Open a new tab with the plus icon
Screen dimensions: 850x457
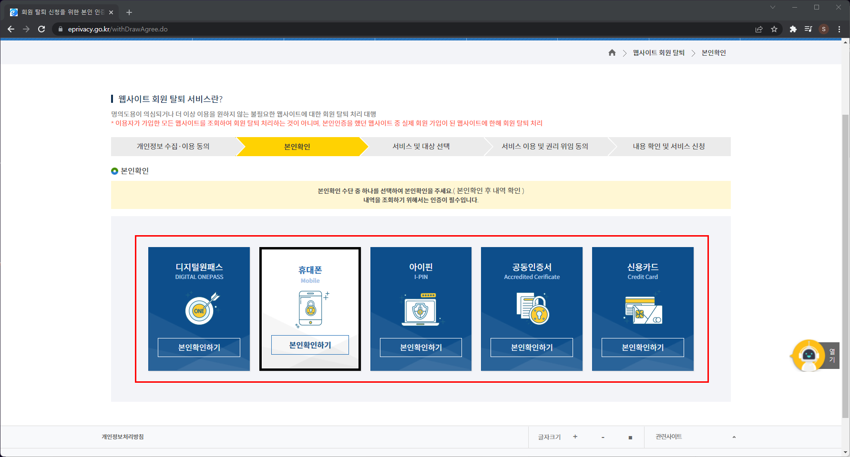click(x=129, y=12)
